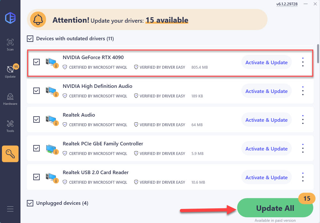Open the Scan section in sidebar
320x223 pixels.
[10, 44]
